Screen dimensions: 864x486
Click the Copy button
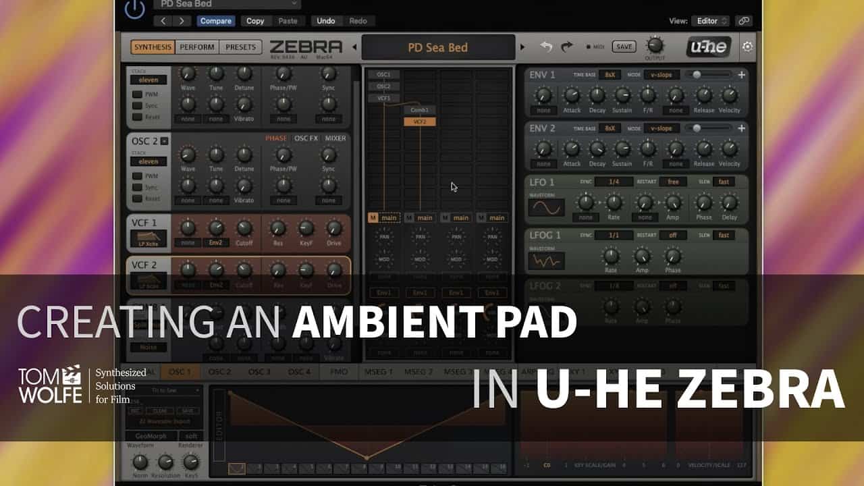(255, 21)
